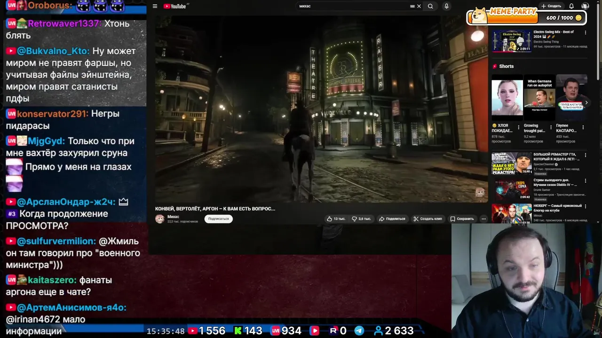This screenshot has height=338, width=602.
Task: Open options for "Growing trought pai..." short
Action: 551,127
